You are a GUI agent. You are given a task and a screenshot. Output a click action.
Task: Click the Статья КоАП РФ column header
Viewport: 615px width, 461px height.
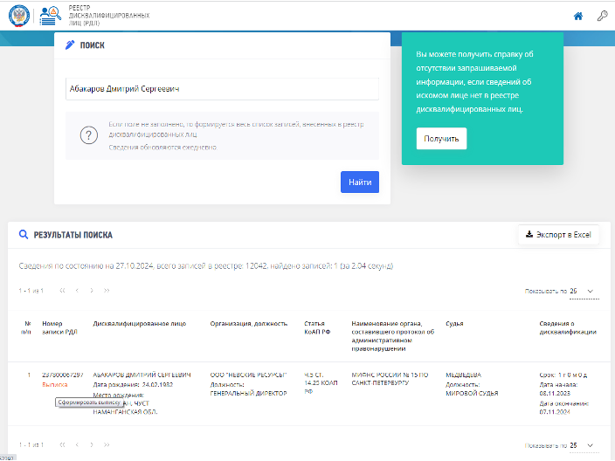pos(315,327)
